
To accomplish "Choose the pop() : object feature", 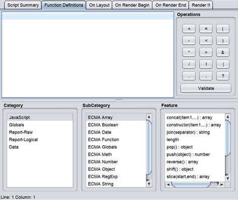I will click(195, 147).
